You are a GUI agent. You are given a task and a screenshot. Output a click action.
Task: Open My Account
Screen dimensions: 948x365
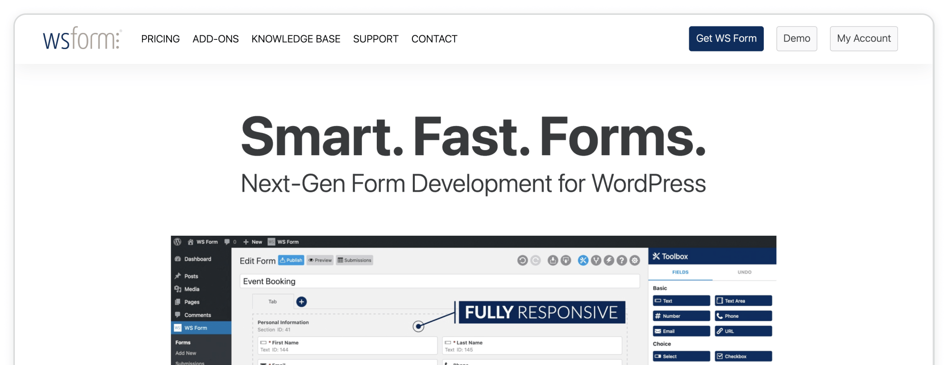point(863,38)
